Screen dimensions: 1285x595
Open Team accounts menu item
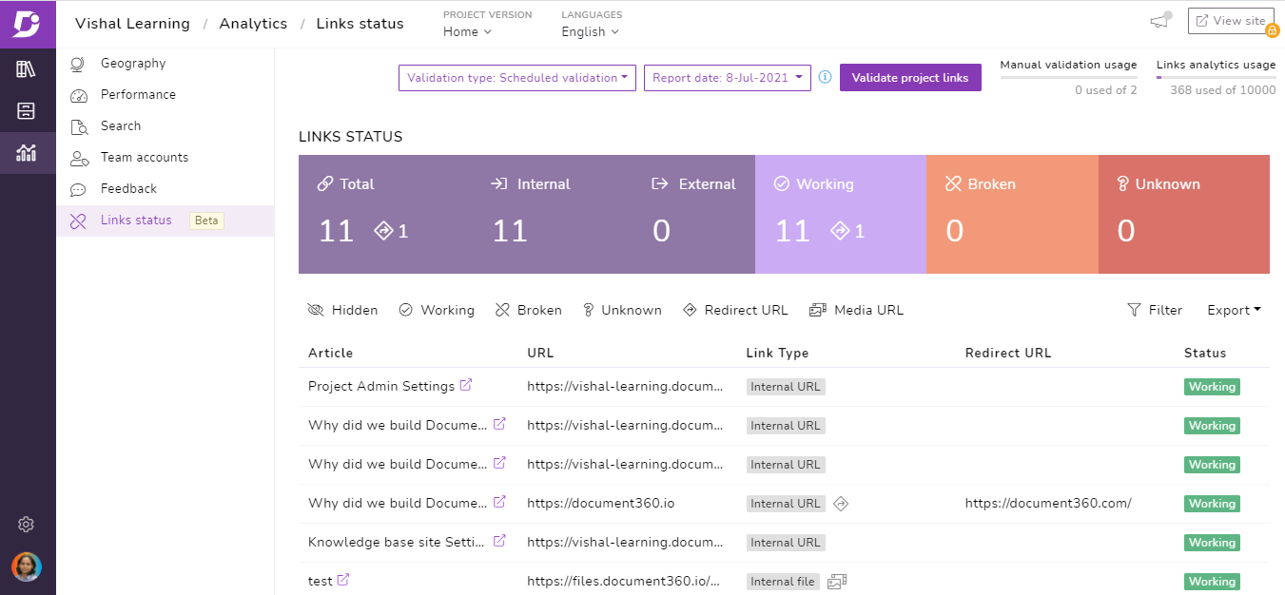(165, 157)
